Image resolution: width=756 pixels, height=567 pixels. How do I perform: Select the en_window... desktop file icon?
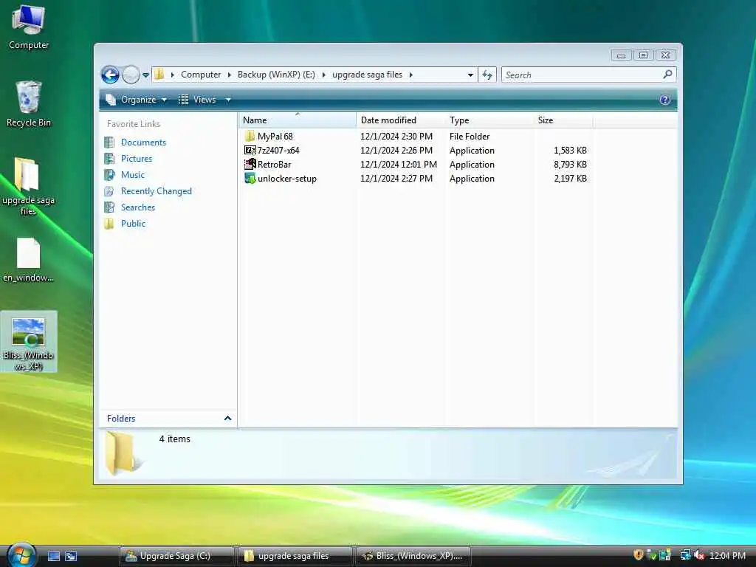(29, 260)
